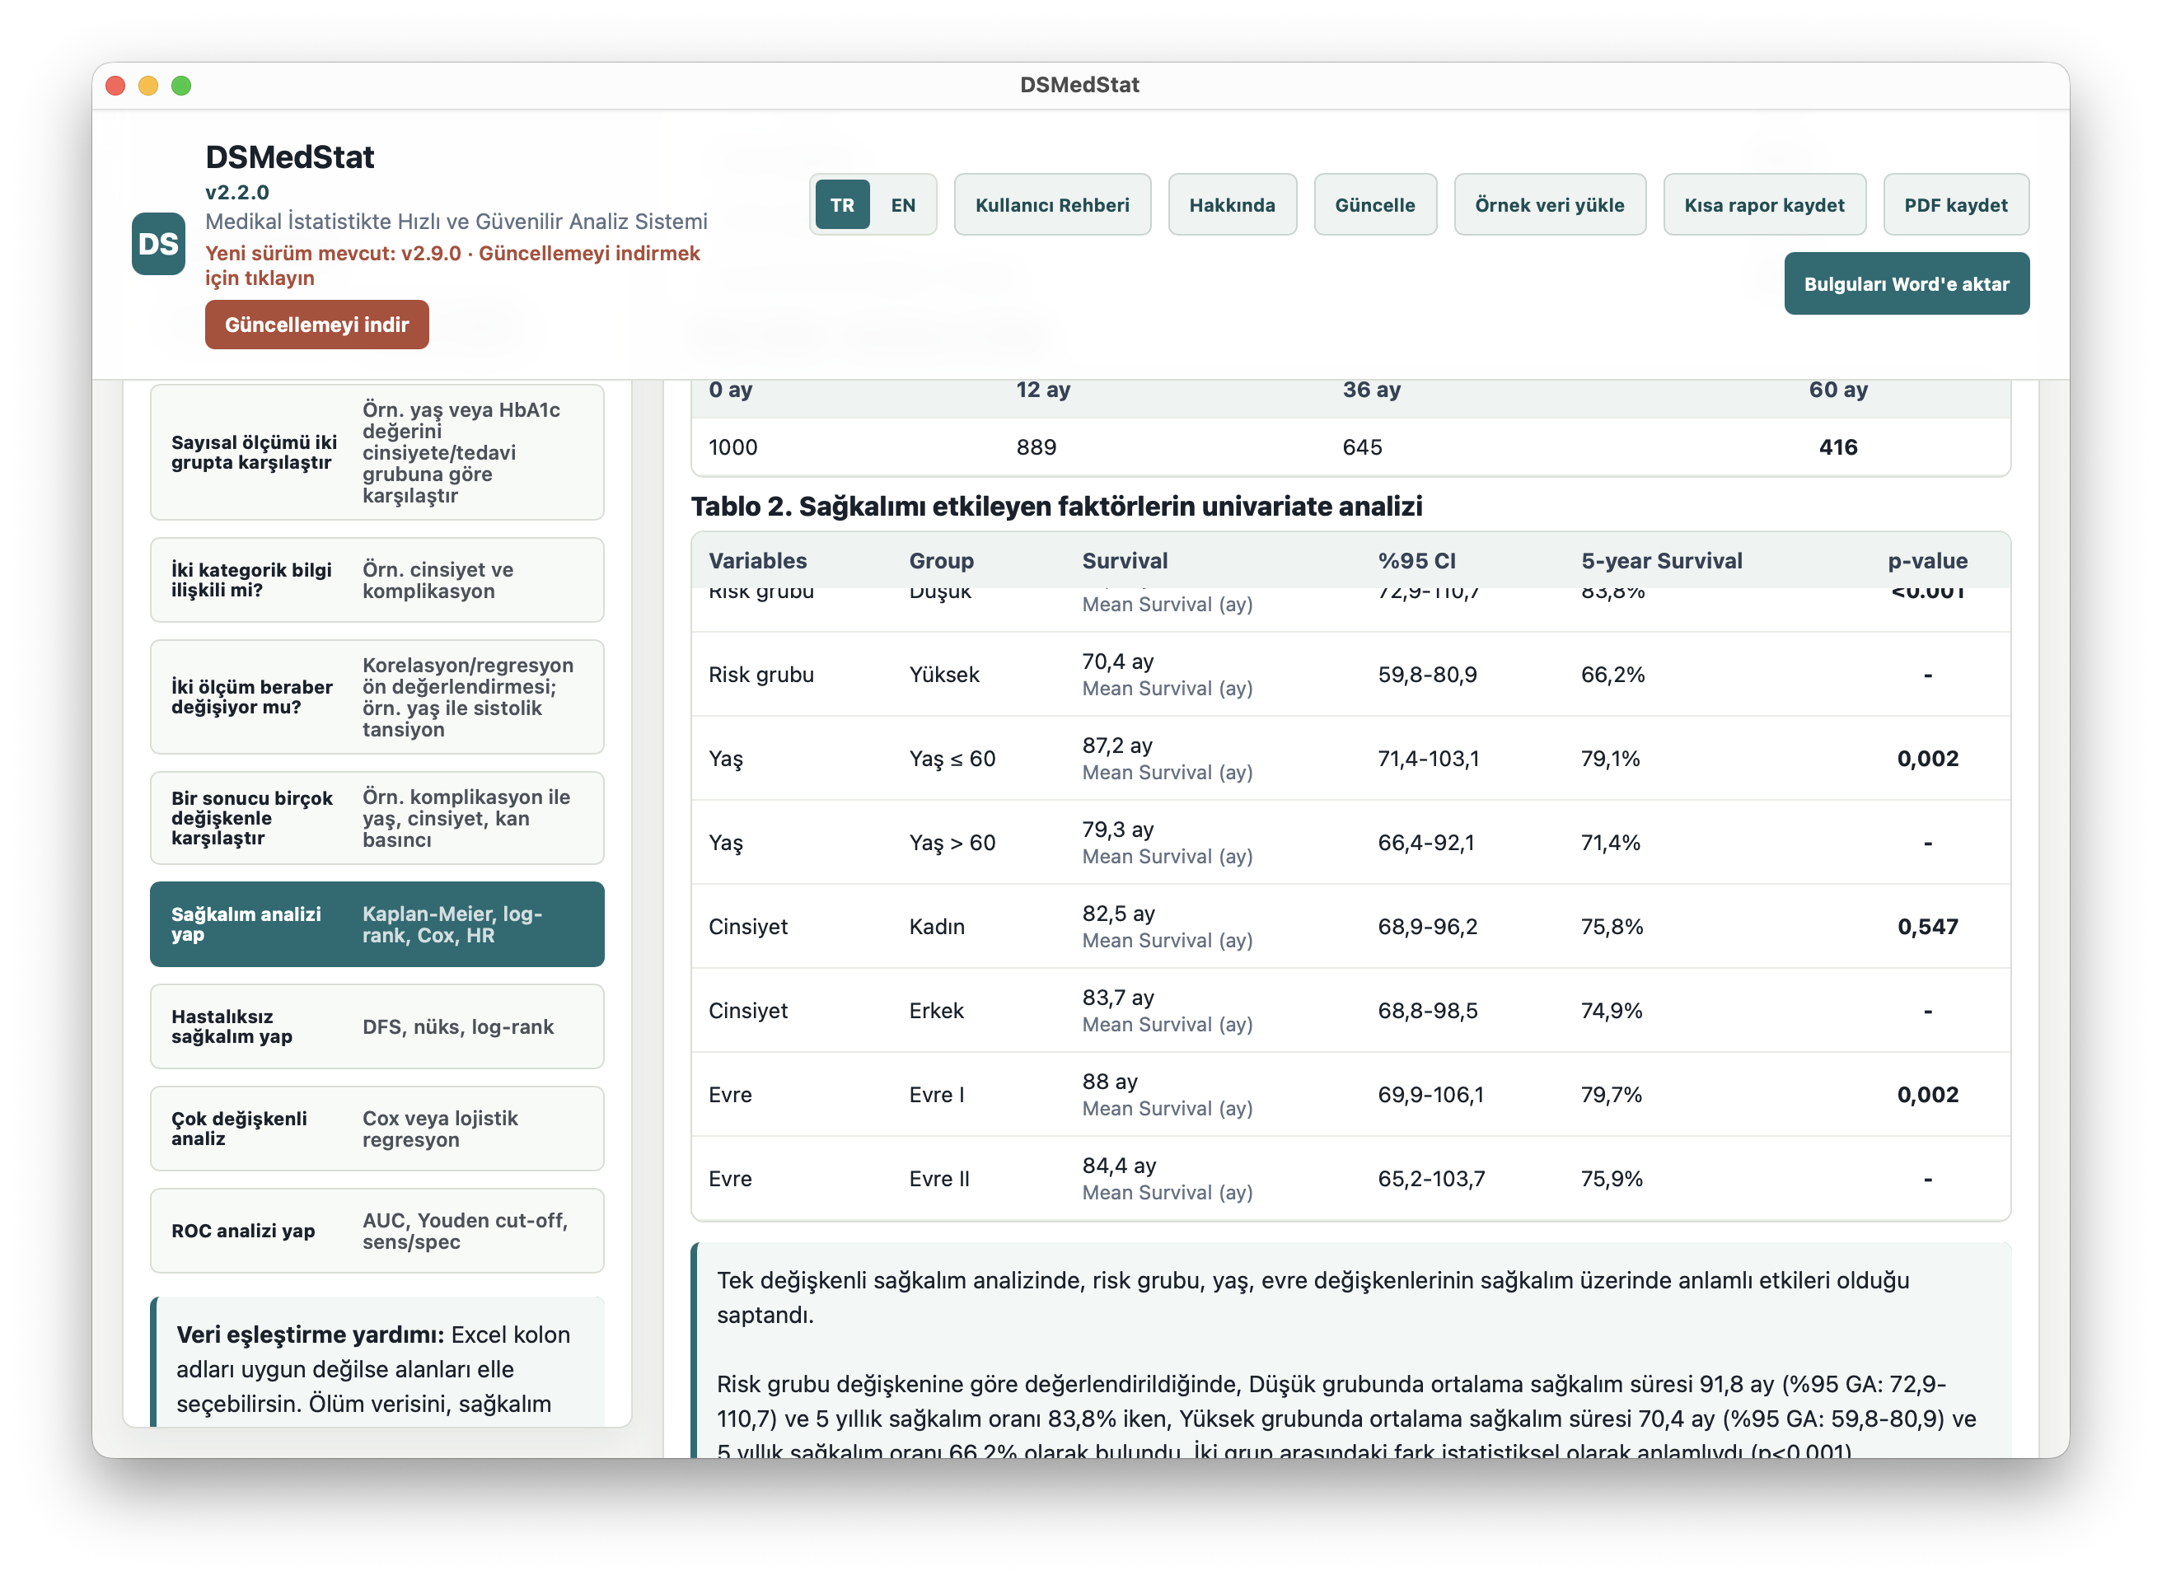Save report with PDF kaydet
The width and height of the screenshot is (2162, 1580).
tap(1955, 204)
